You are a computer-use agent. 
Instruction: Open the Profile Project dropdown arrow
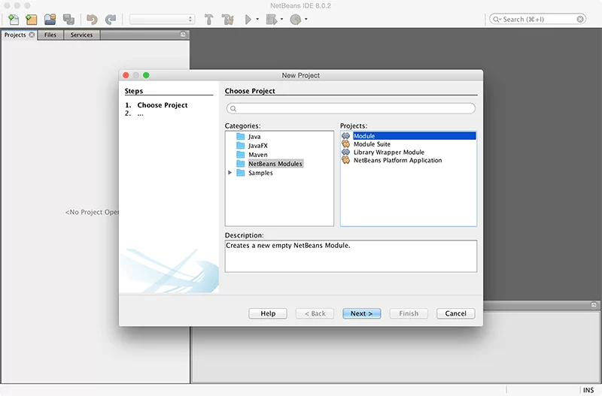tap(306, 20)
